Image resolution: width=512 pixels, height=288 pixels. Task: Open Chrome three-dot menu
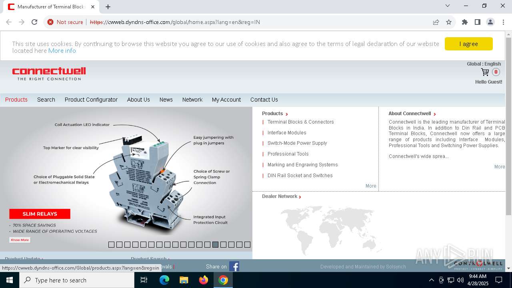(x=503, y=22)
